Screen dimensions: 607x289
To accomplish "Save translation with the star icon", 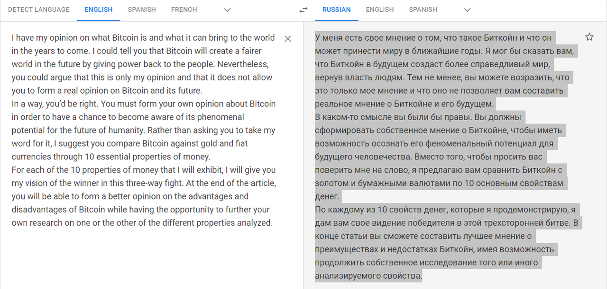I will point(589,37).
